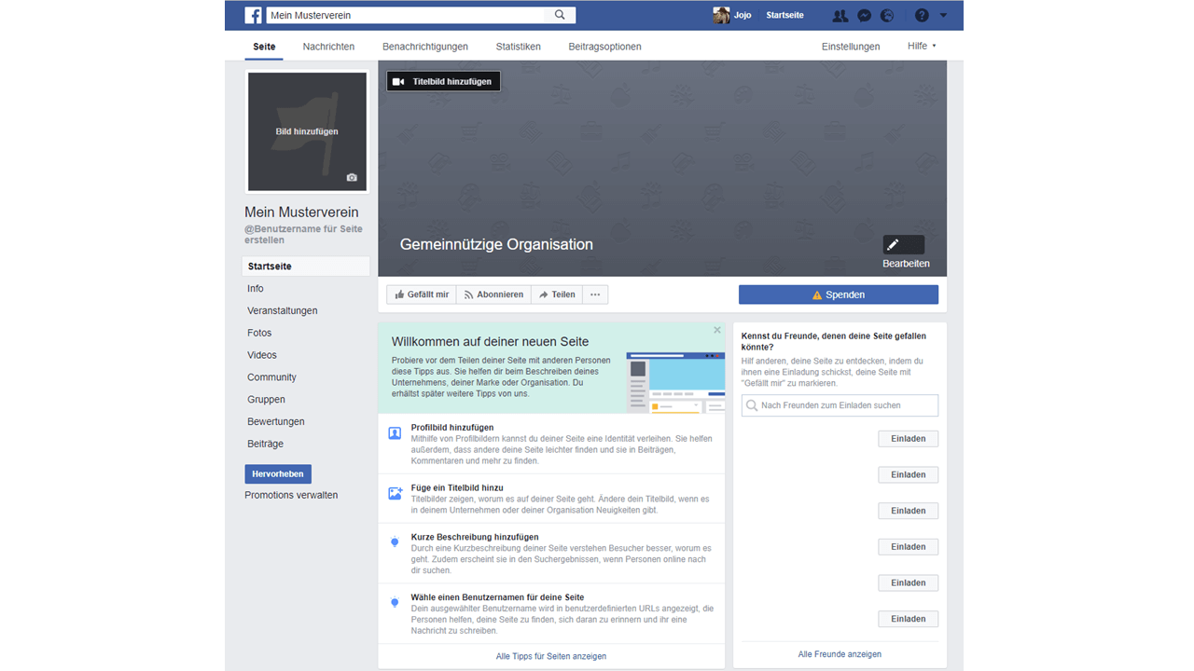Click Füge ein Titelbild hinzu icon

point(395,494)
